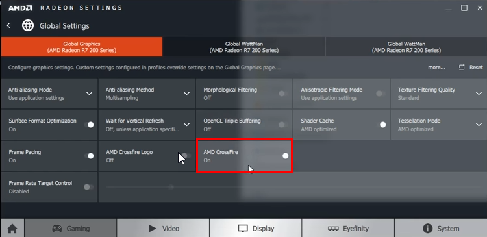Image resolution: width=487 pixels, height=237 pixels.
Task: Toggle Anisotropic Filtering Mode switch
Action: click(381, 94)
